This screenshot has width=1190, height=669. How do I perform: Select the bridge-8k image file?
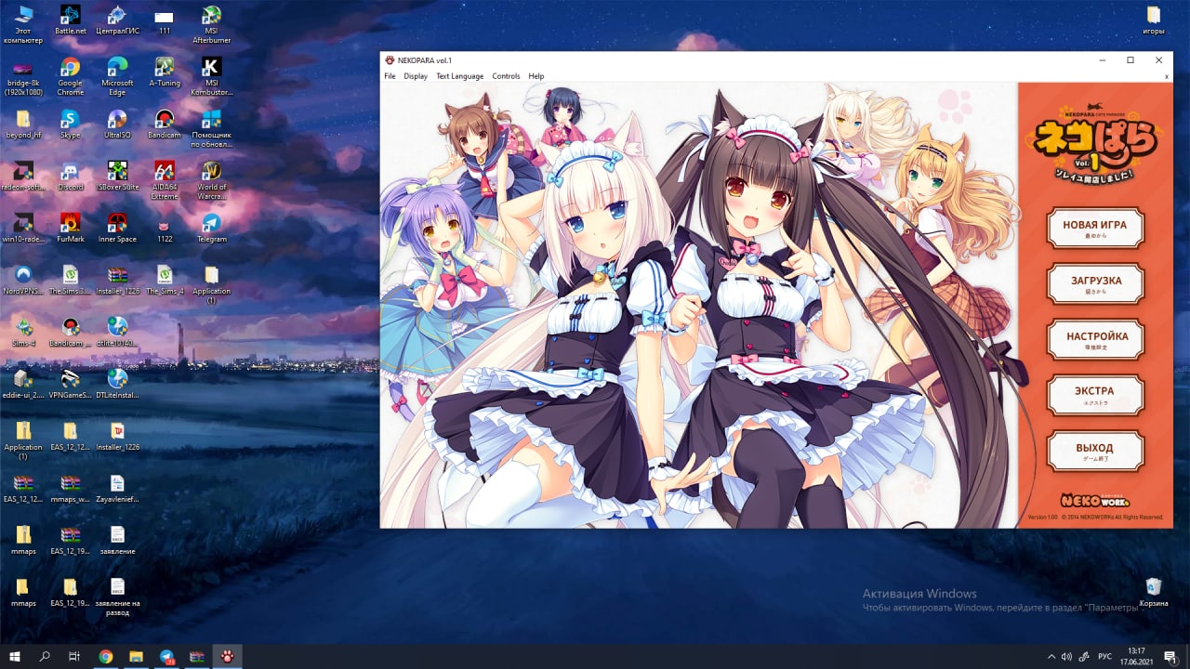pyautogui.click(x=23, y=76)
